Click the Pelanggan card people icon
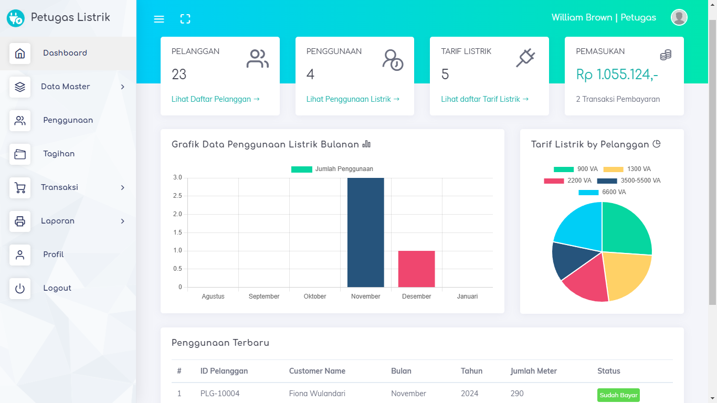 [258, 59]
